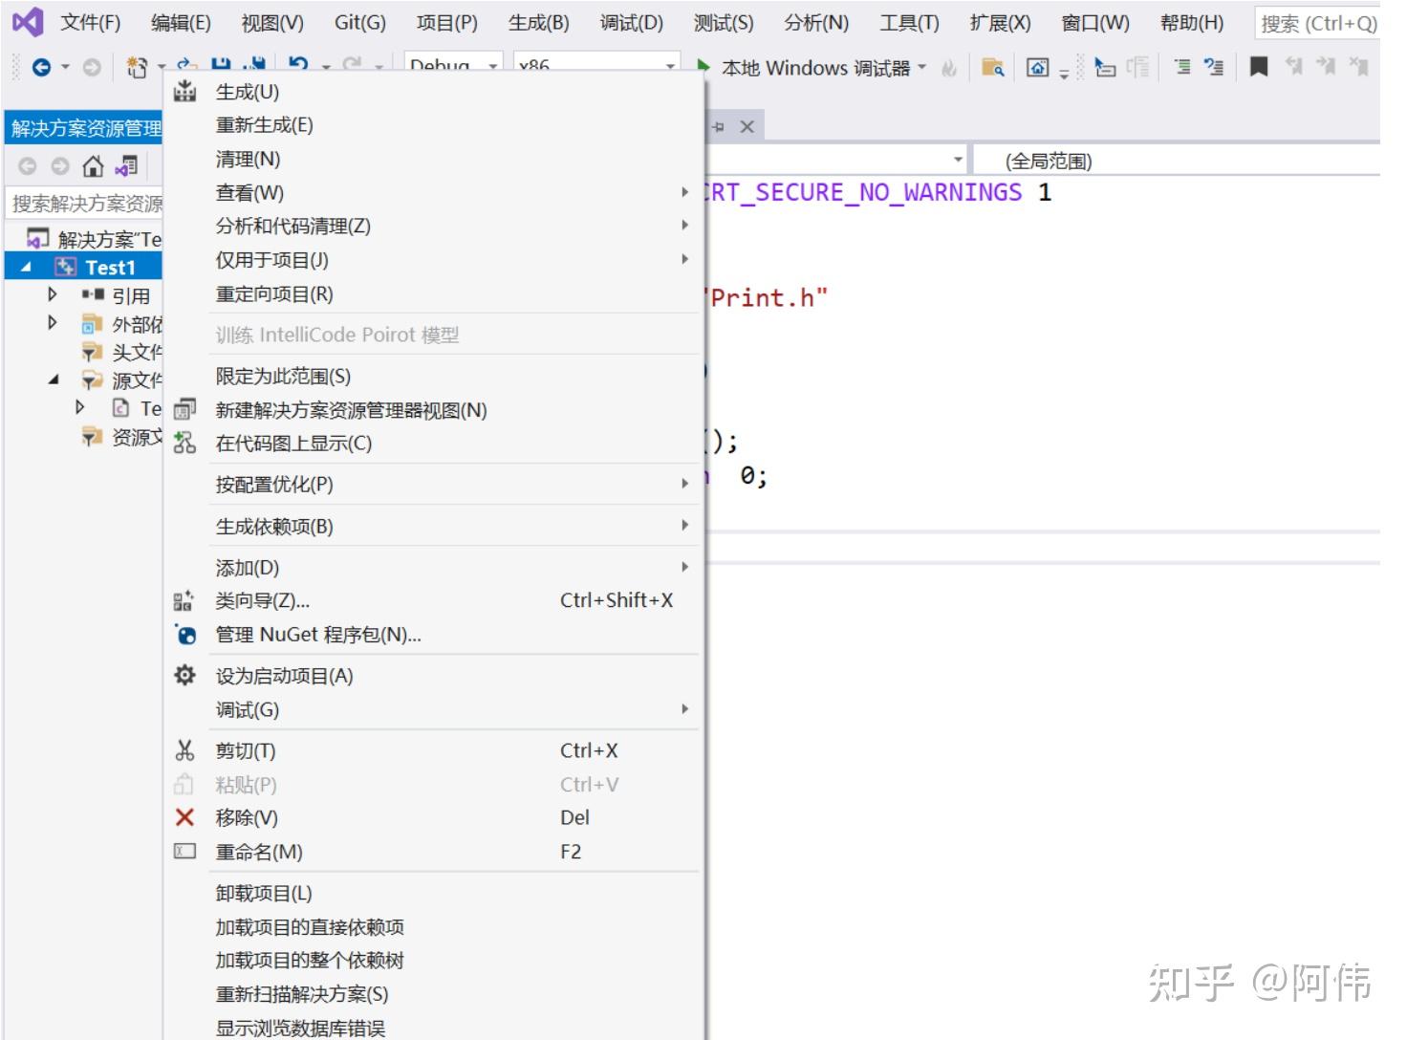1407x1040 pixels.
Task: Click the class wizard icon beside 类向导
Action: tap(184, 600)
